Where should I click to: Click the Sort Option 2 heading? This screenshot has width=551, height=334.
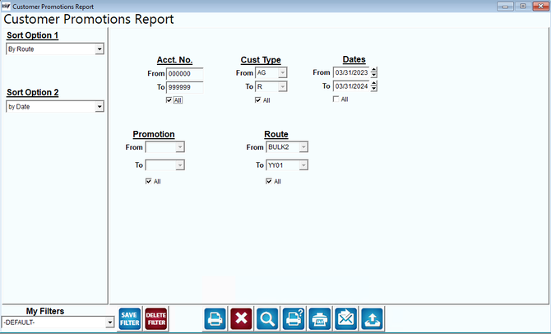click(x=33, y=92)
